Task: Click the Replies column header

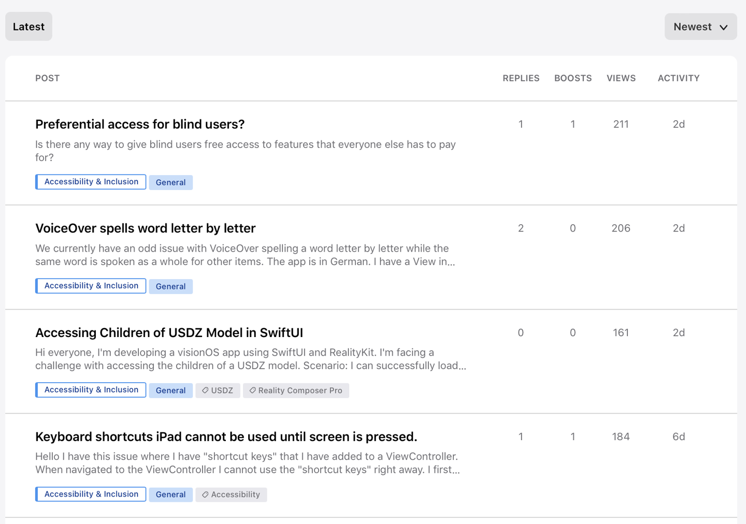Action: click(x=521, y=78)
